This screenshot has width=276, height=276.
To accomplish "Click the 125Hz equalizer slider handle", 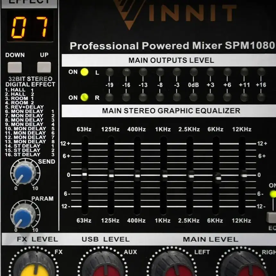I will pos(111,176).
